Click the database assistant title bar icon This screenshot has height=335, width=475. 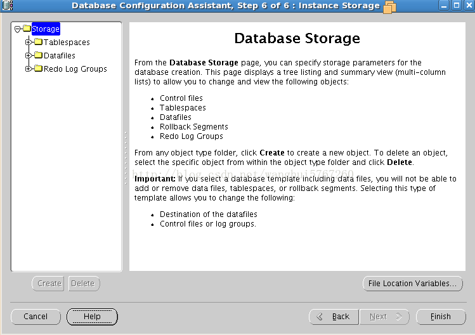(8, 5)
